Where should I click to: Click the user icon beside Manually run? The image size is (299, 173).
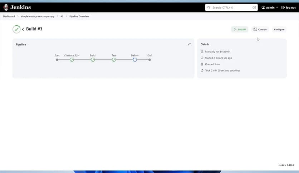(202, 51)
